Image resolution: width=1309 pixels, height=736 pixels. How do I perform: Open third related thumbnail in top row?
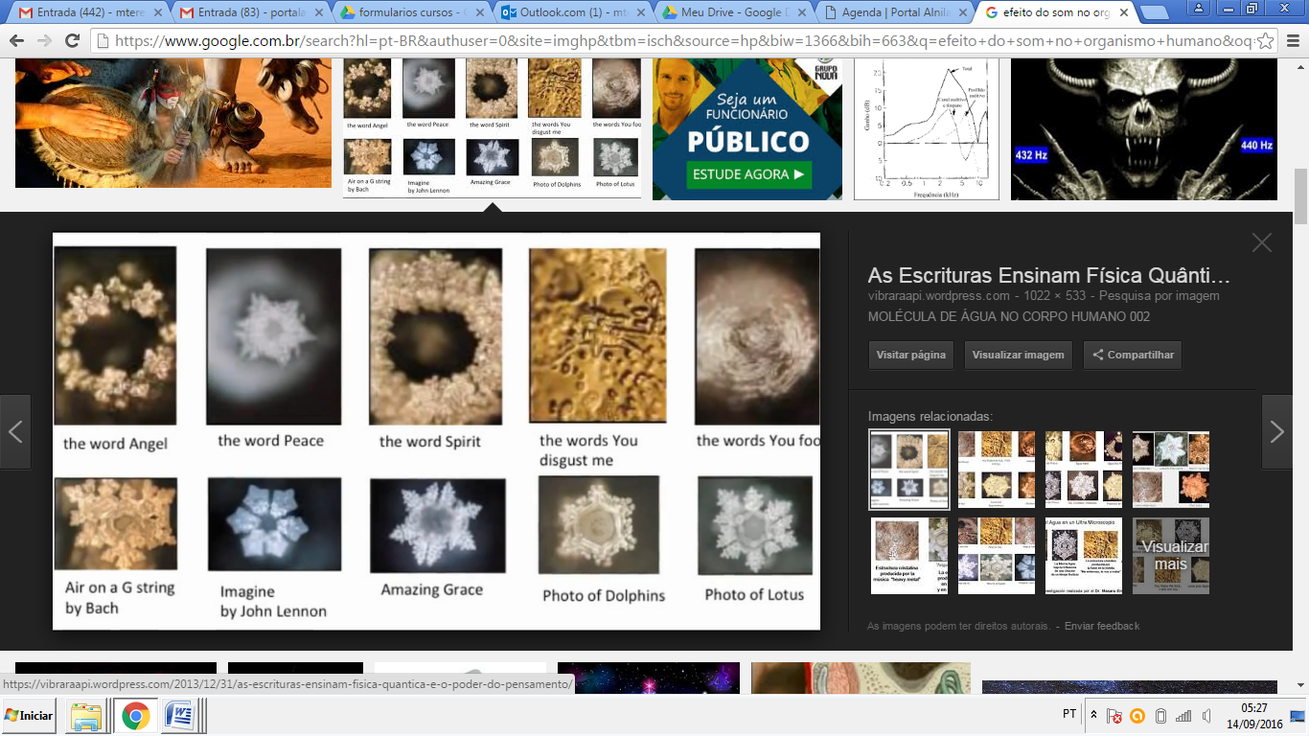tap(1084, 470)
